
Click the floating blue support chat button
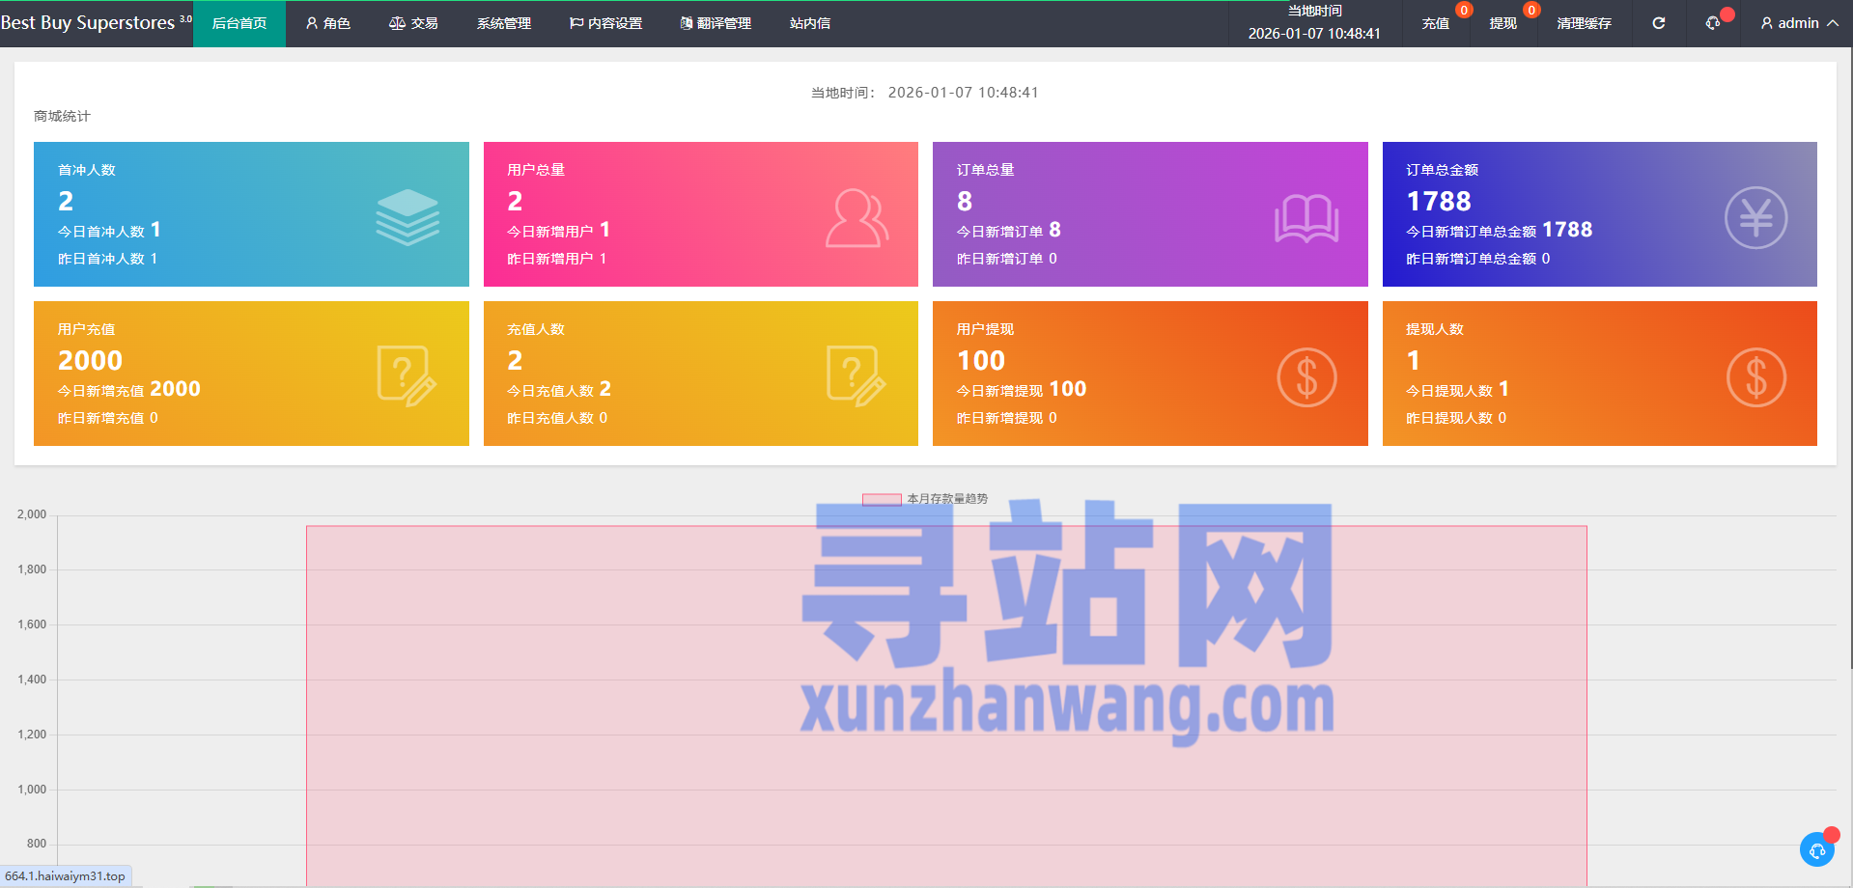pos(1816,849)
